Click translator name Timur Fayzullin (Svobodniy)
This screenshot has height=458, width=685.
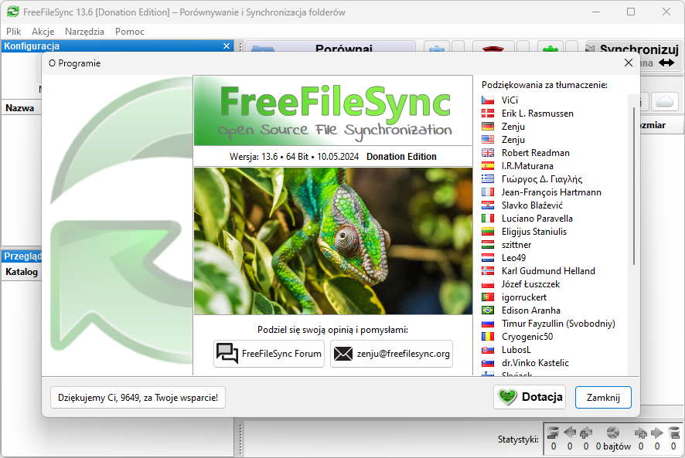click(x=558, y=324)
